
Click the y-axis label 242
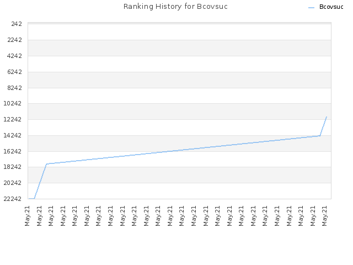coord(17,24)
